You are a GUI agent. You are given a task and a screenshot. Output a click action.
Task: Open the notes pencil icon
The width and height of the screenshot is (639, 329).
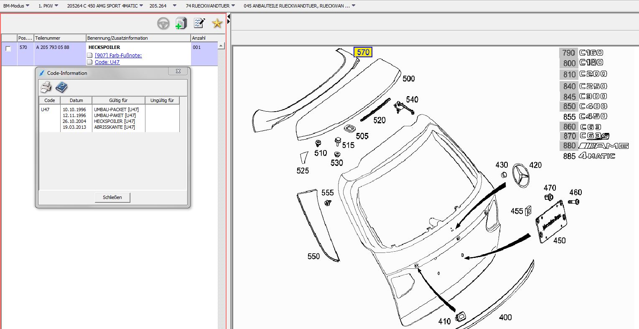[x=199, y=23]
